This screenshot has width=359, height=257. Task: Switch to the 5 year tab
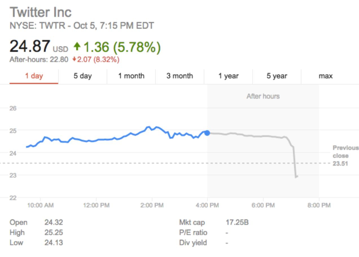pos(277,76)
